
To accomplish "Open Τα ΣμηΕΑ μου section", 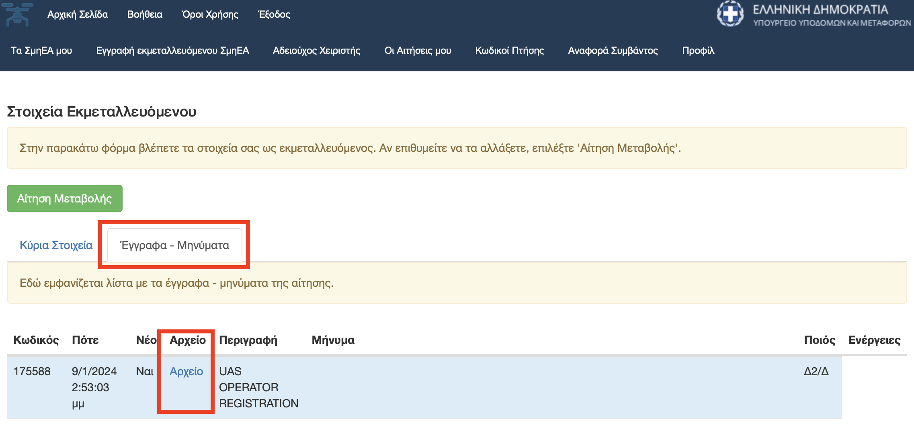I will pos(41,51).
